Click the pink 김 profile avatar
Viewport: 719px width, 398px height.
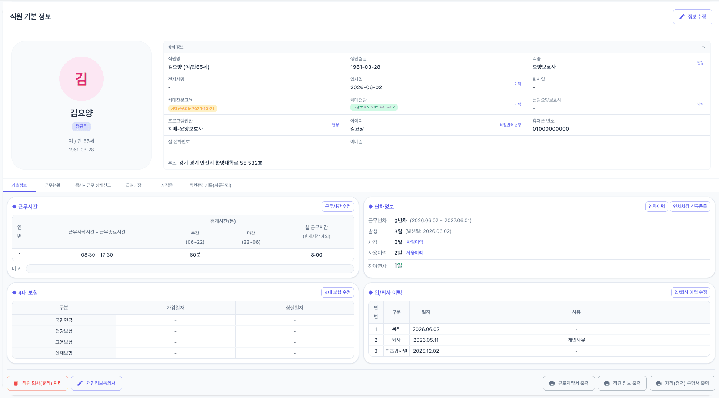[81, 79]
